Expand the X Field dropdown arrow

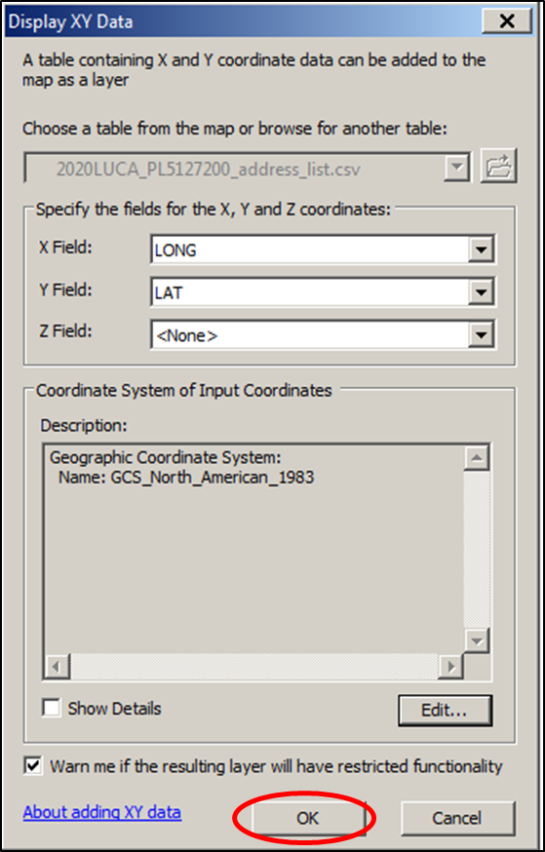pos(481,250)
